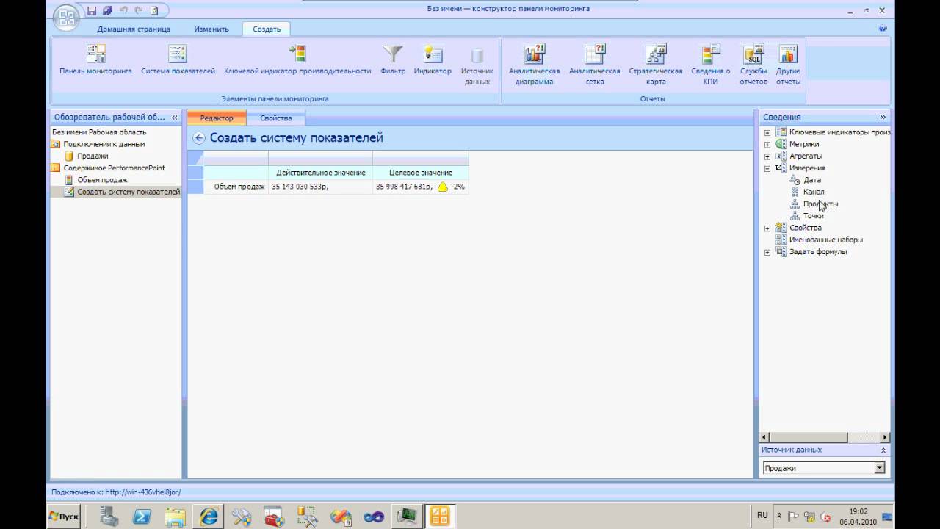The image size is (940, 529).
Task: Select Объем продаж in workspace browser
Action: click(x=102, y=180)
